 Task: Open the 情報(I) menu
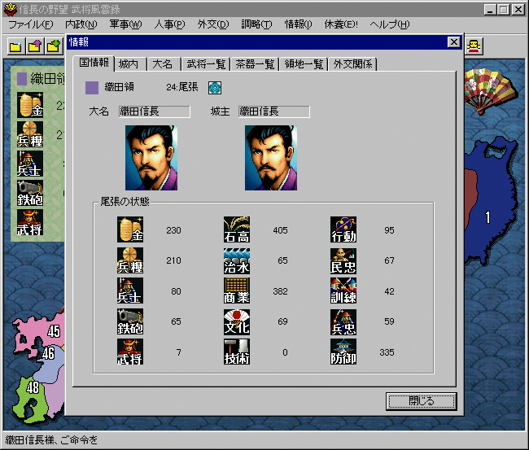[x=298, y=24]
